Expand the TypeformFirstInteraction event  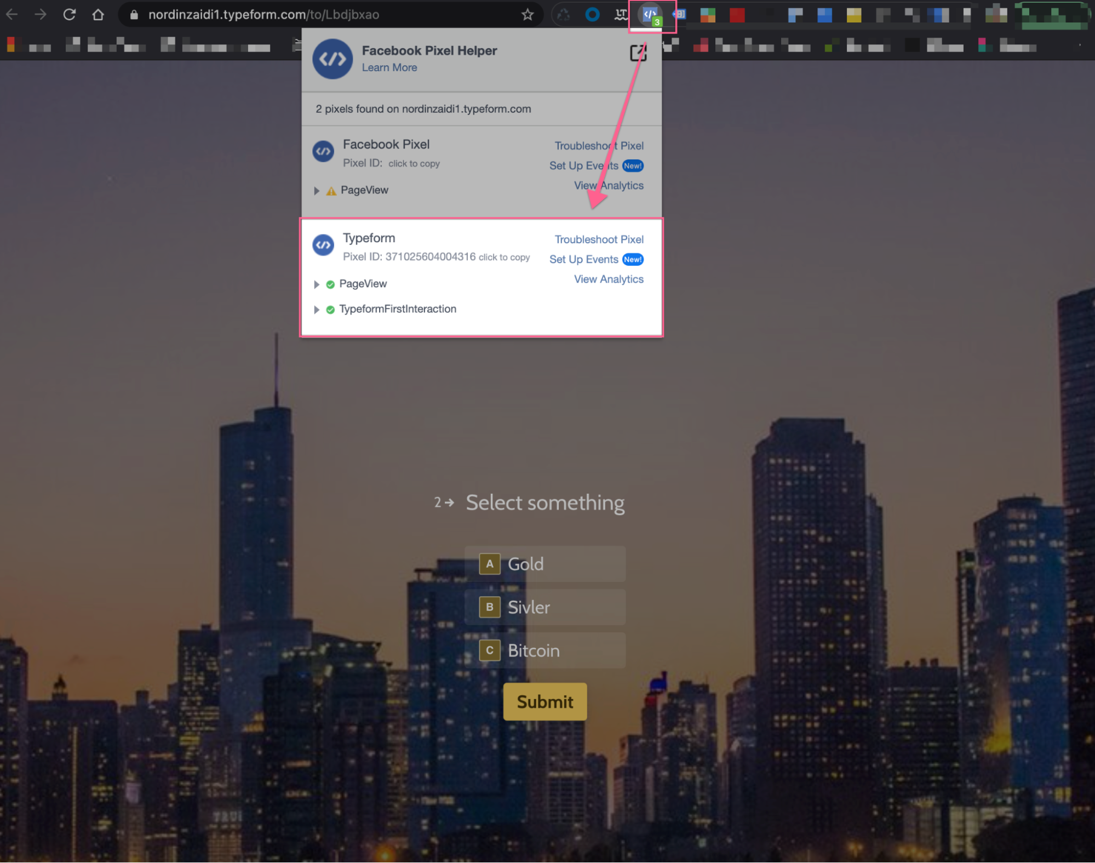tap(316, 309)
